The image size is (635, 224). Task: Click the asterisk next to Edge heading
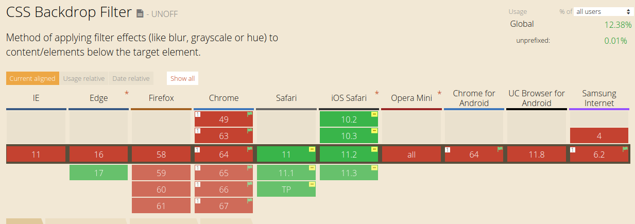(127, 93)
